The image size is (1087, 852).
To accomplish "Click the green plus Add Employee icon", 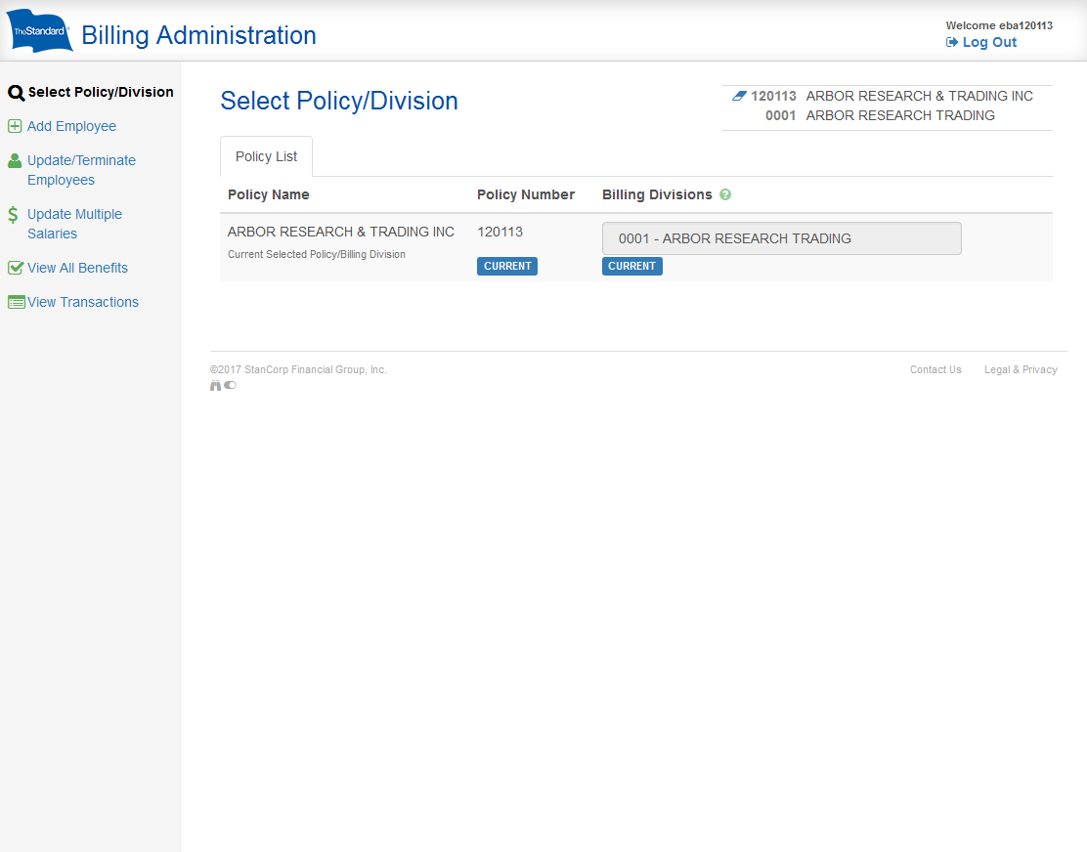I will (x=14, y=125).
